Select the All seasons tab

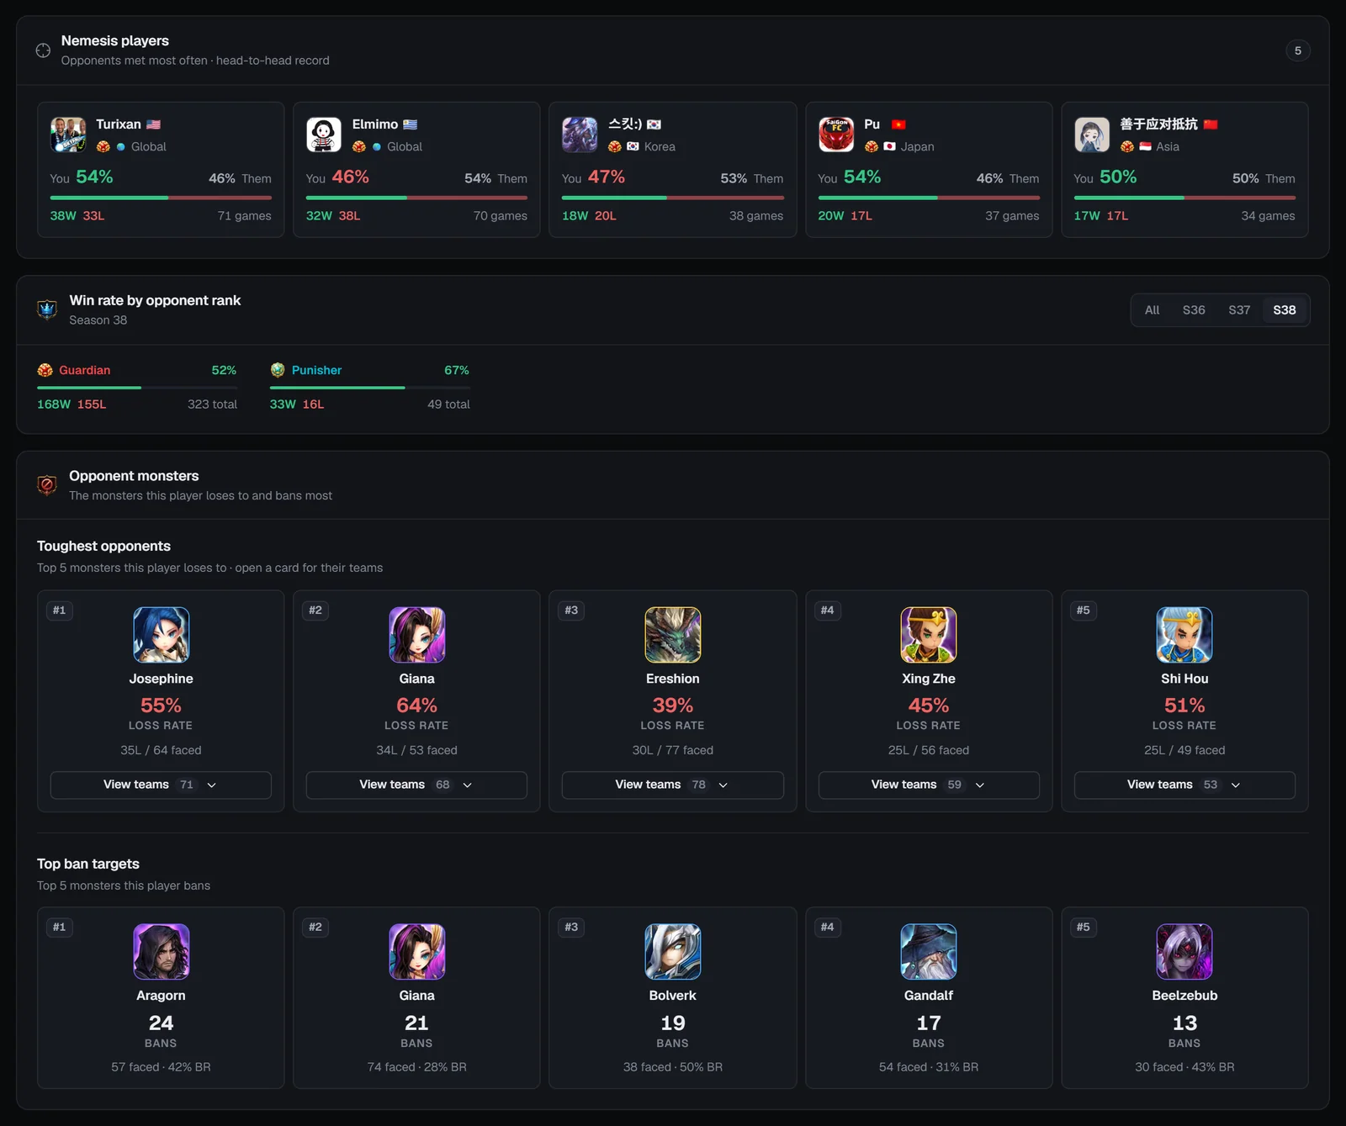tap(1152, 310)
